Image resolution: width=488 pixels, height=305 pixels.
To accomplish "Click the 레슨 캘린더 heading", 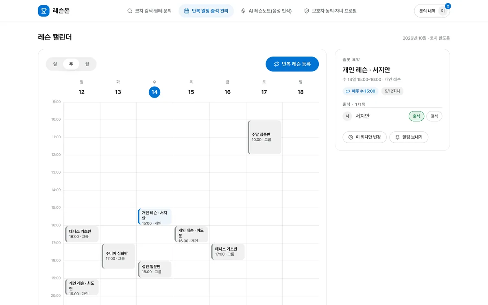I will point(55,37).
